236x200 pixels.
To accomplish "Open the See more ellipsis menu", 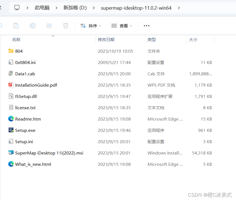I will (x=146, y=25).
